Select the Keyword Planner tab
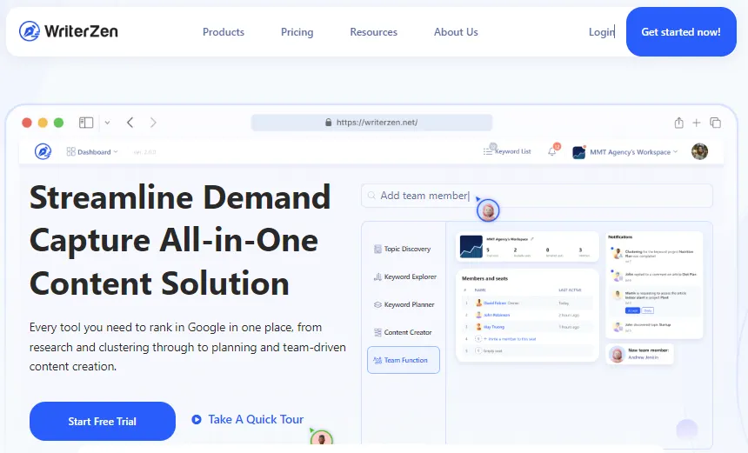This screenshot has height=453, width=748. click(x=404, y=304)
